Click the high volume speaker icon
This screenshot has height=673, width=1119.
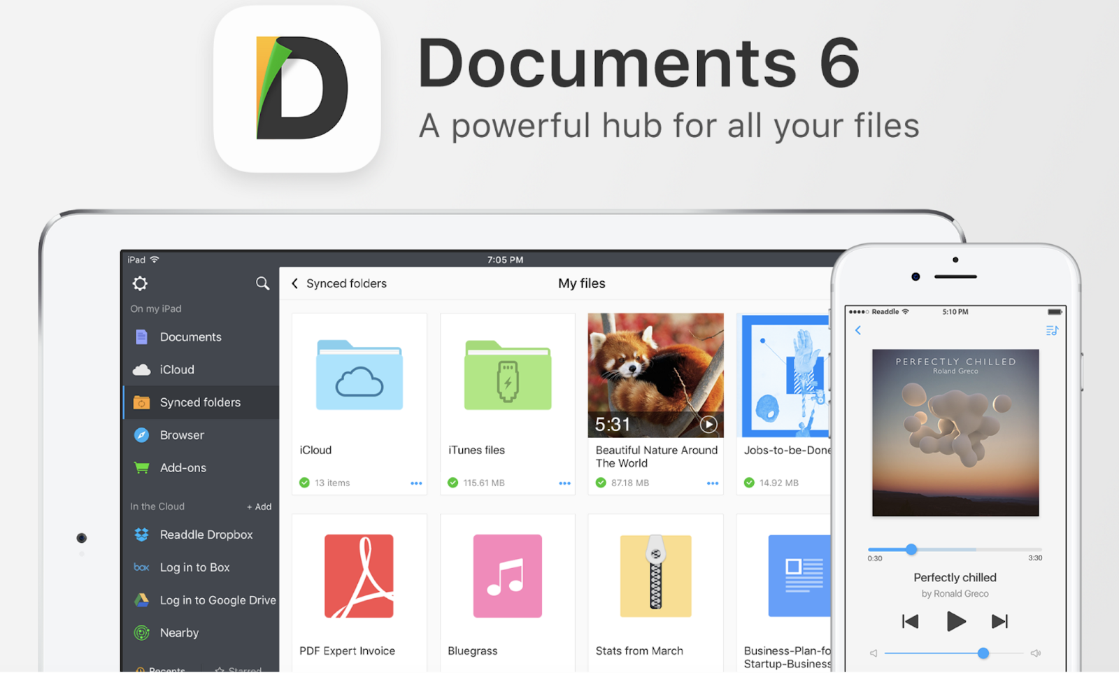(1036, 653)
